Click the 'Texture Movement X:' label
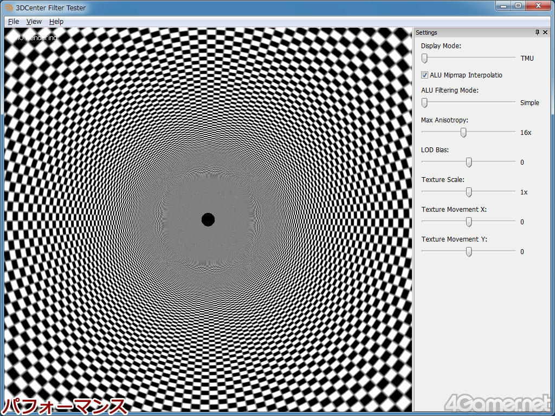The width and height of the screenshot is (555, 416). click(x=454, y=210)
